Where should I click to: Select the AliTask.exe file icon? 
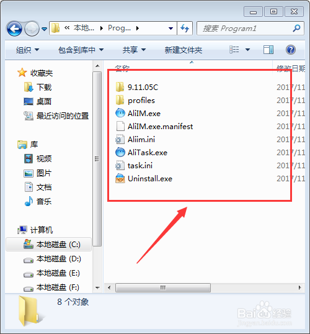coord(120,153)
